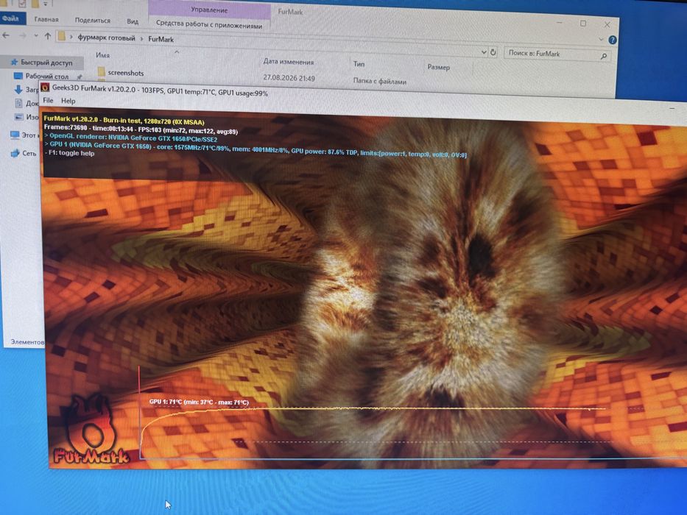Click the search magnifier icon
687x515 pixels.
[603, 56]
